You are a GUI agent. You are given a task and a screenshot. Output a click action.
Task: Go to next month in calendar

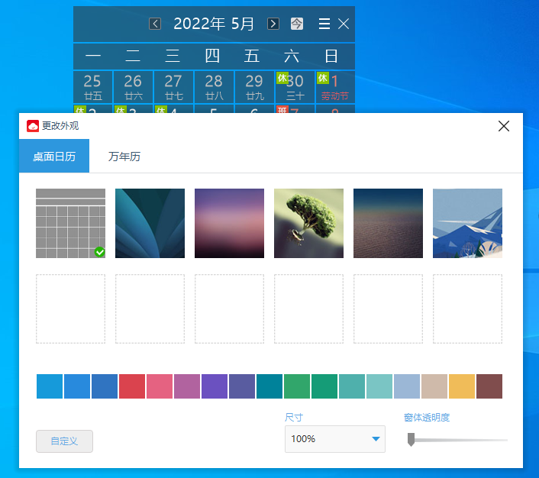click(x=273, y=24)
